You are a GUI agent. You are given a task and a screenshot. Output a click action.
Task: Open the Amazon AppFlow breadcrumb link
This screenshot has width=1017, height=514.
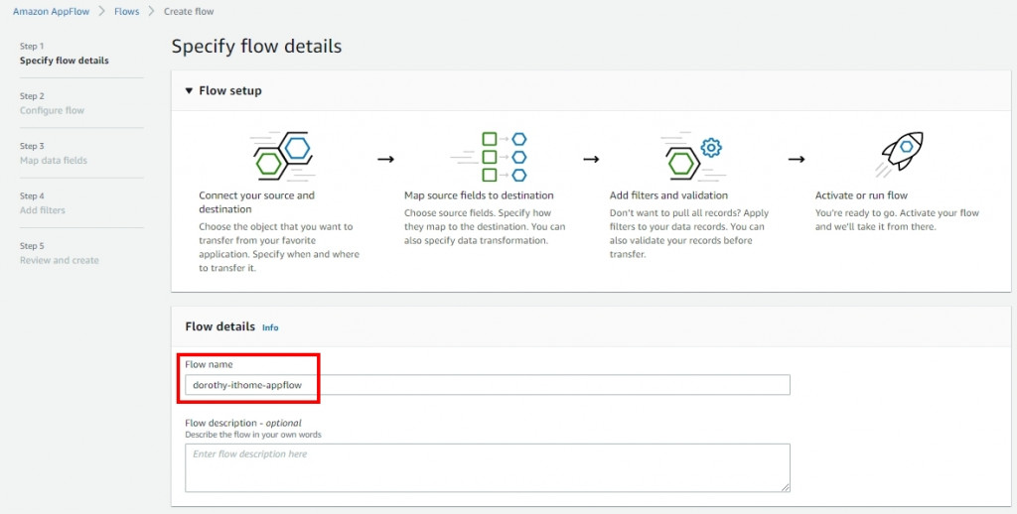coord(52,12)
